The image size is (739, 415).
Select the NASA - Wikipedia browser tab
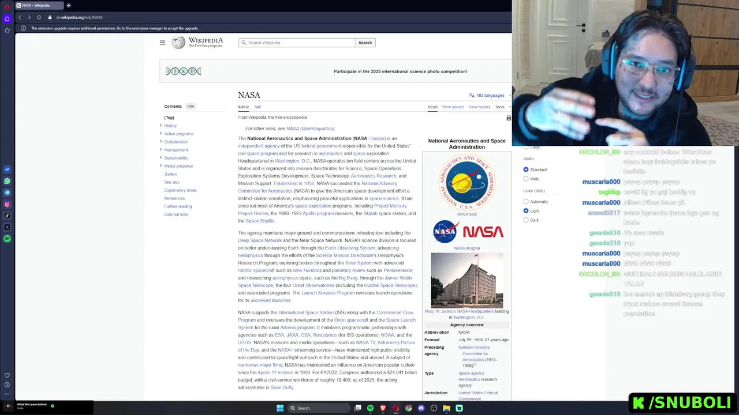click(38, 5)
